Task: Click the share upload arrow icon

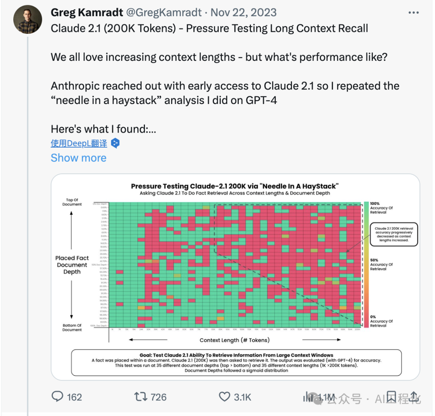Action: 414,397
